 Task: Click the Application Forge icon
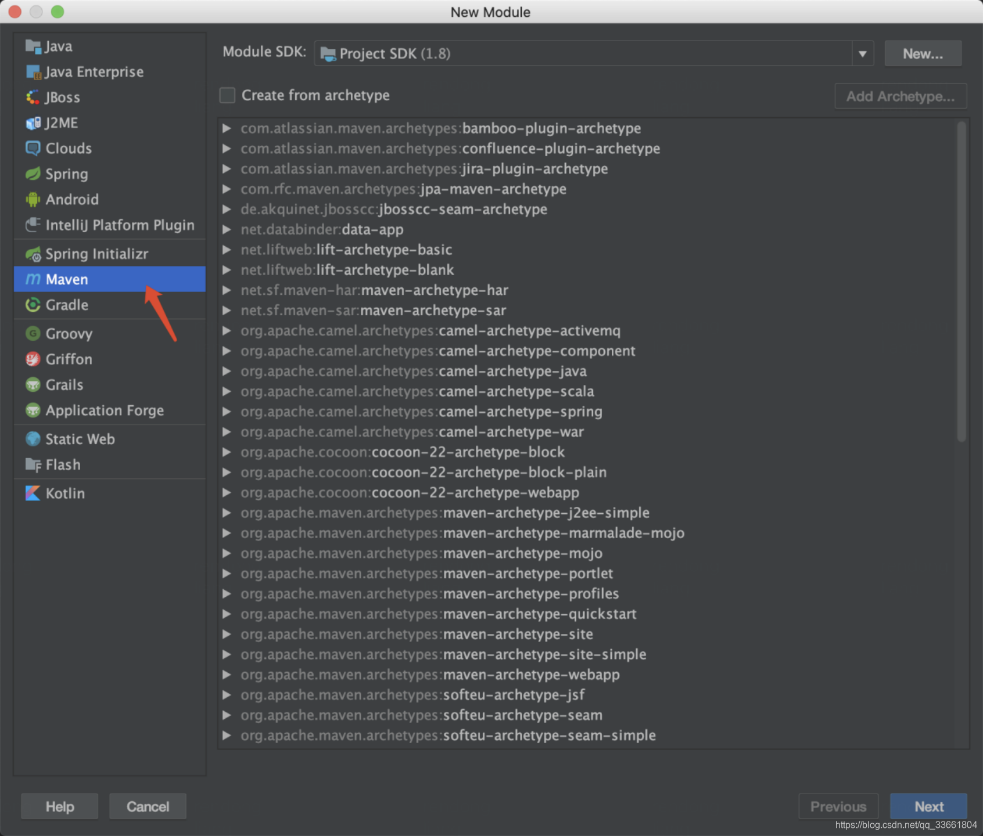coord(33,410)
